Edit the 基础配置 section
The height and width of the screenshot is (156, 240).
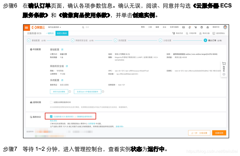coord(62,50)
